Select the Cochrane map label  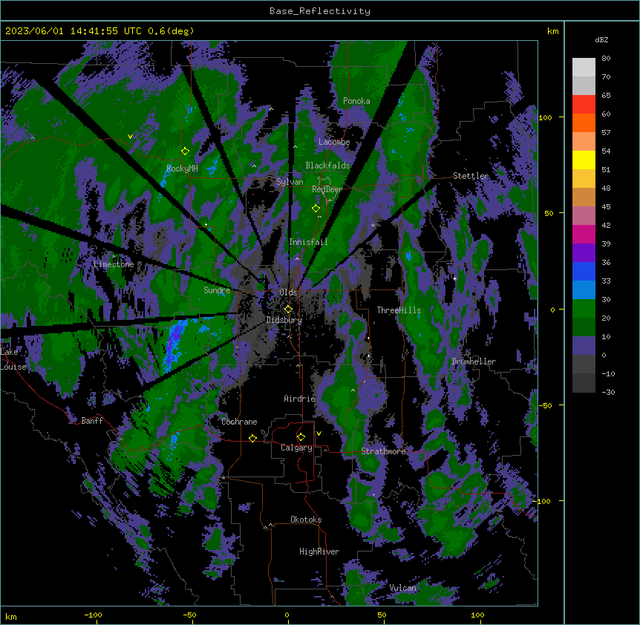239,422
